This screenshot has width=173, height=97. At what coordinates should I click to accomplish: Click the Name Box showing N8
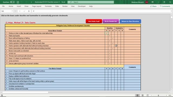(x=6, y=11)
